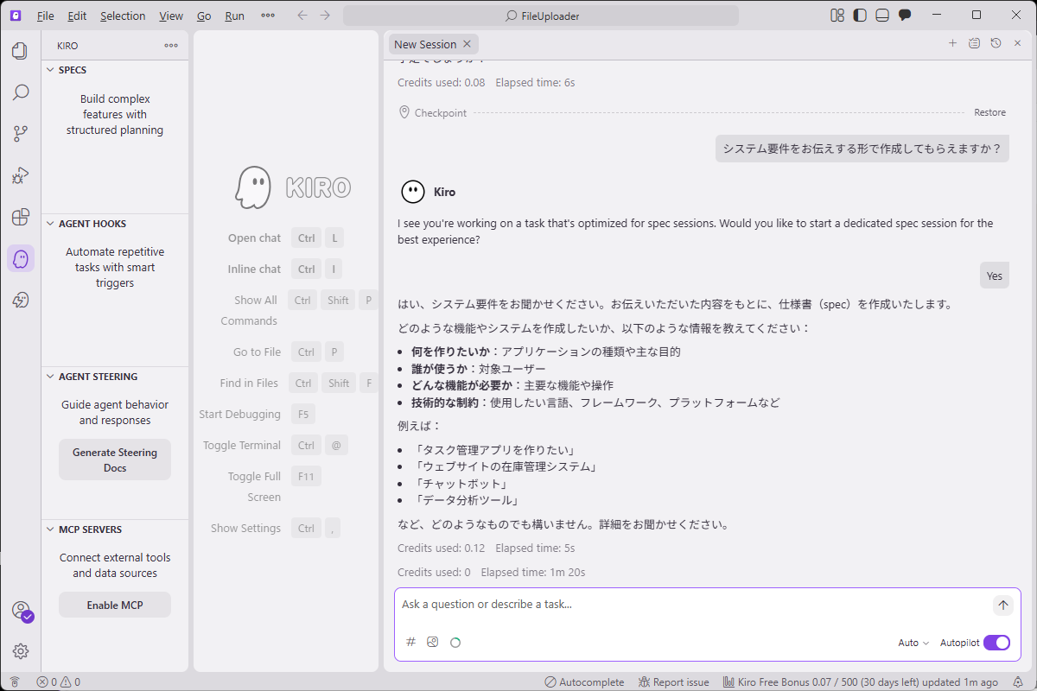Toggle the bottom panel layout icon
Viewport: 1037px width, 691px height.
pos(882,16)
